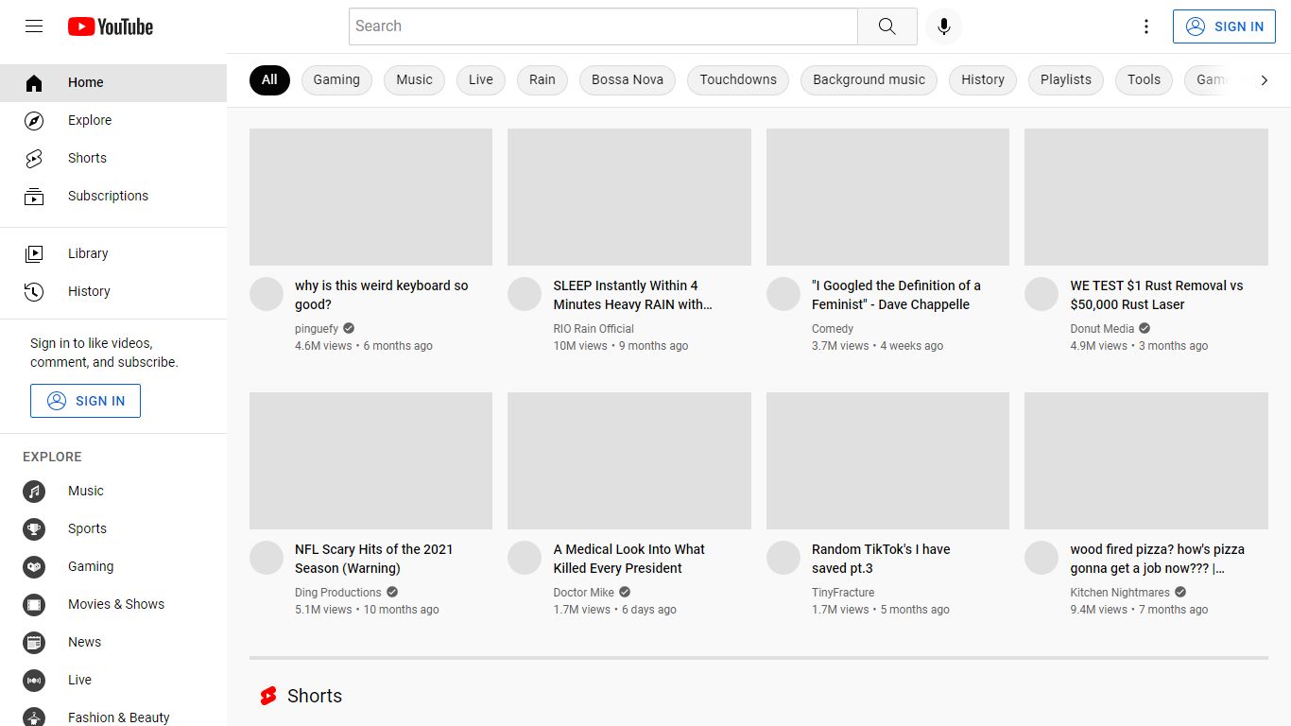The height and width of the screenshot is (726, 1291).
Task: Click the Library icon
Action: click(x=34, y=253)
